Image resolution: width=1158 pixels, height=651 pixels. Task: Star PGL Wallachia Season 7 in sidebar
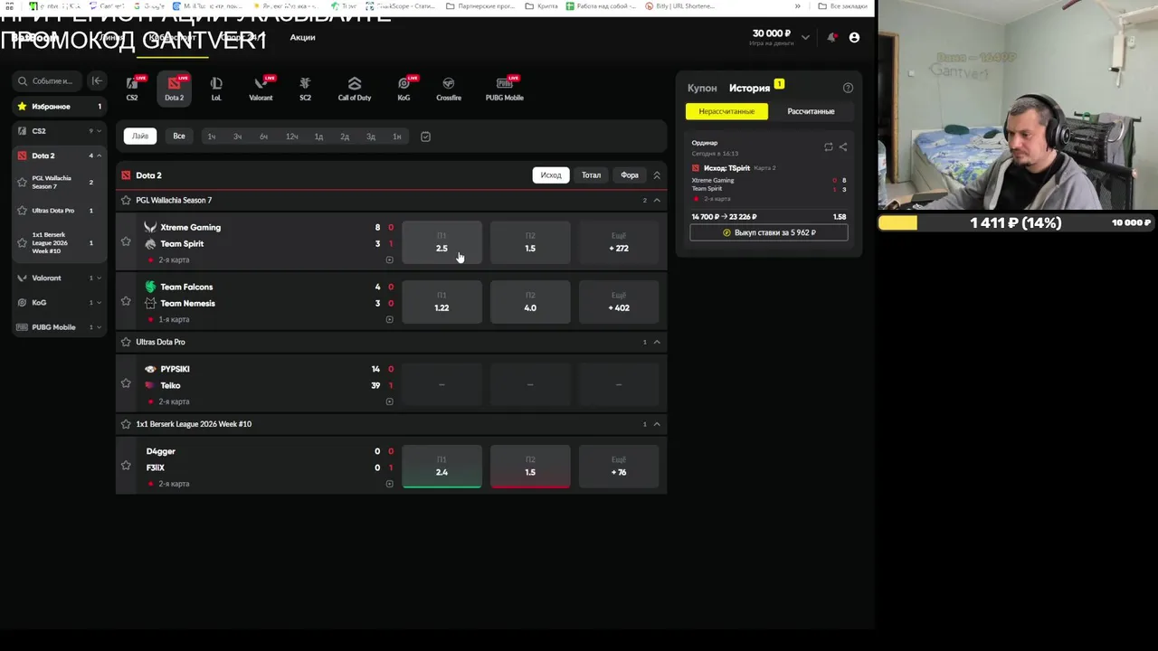pyautogui.click(x=23, y=182)
